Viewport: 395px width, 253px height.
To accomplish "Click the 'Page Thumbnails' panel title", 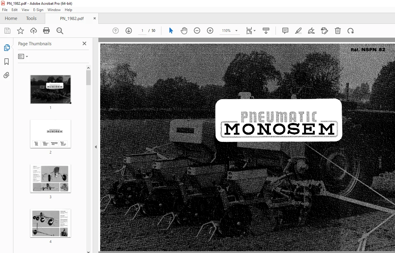I will (x=35, y=44).
